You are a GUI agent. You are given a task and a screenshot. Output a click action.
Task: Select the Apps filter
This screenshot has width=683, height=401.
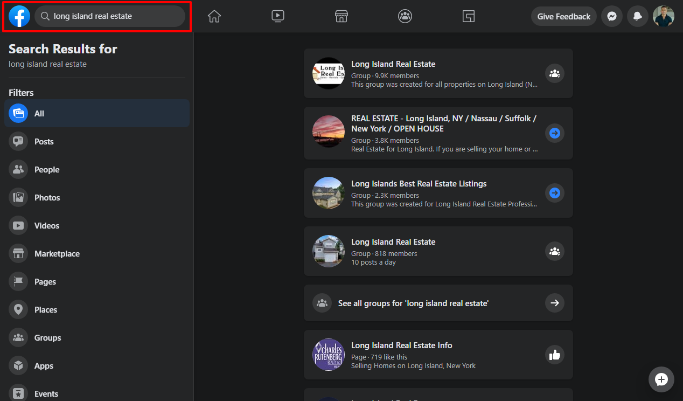point(97,365)
